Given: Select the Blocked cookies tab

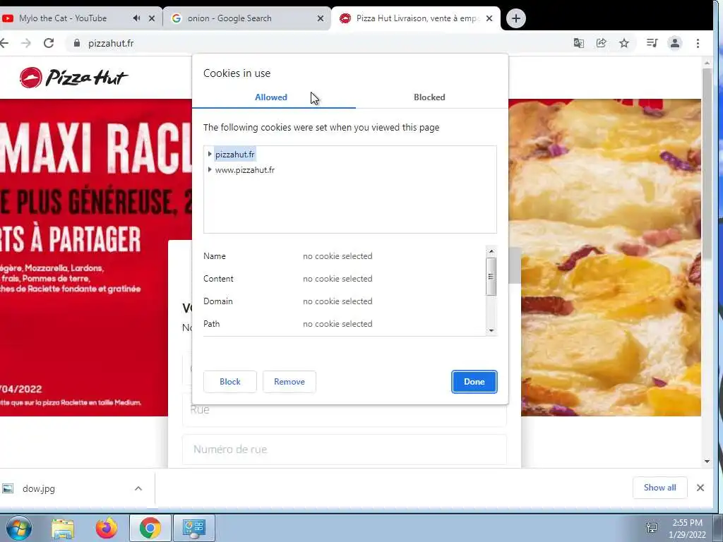Looking at the screenshot, I should 429,97.
